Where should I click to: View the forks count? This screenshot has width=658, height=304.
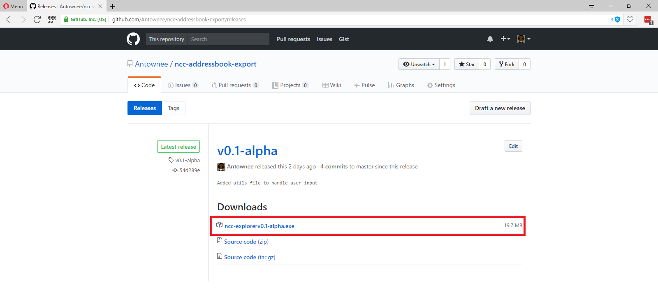tap(524, 64)
